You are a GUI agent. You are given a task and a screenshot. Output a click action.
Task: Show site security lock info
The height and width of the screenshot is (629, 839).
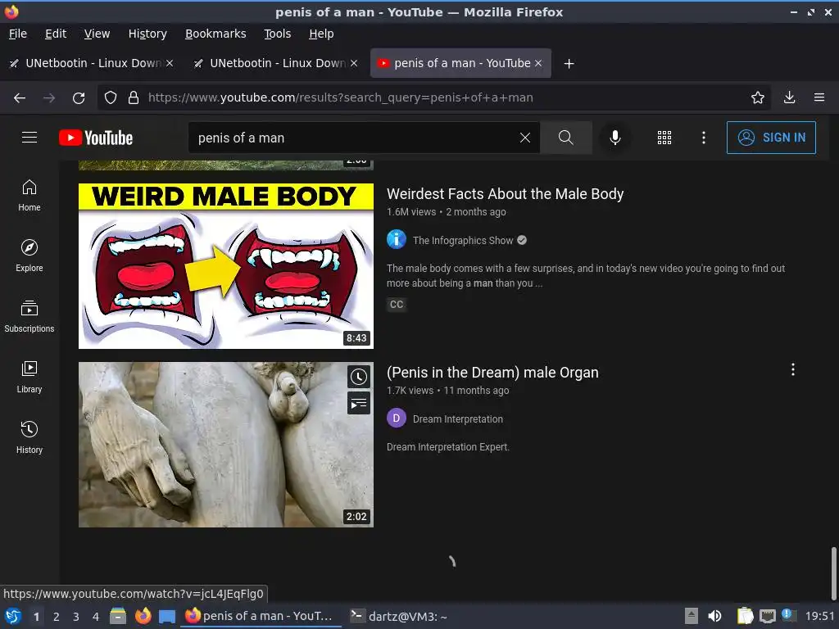[x=134, y=97]
